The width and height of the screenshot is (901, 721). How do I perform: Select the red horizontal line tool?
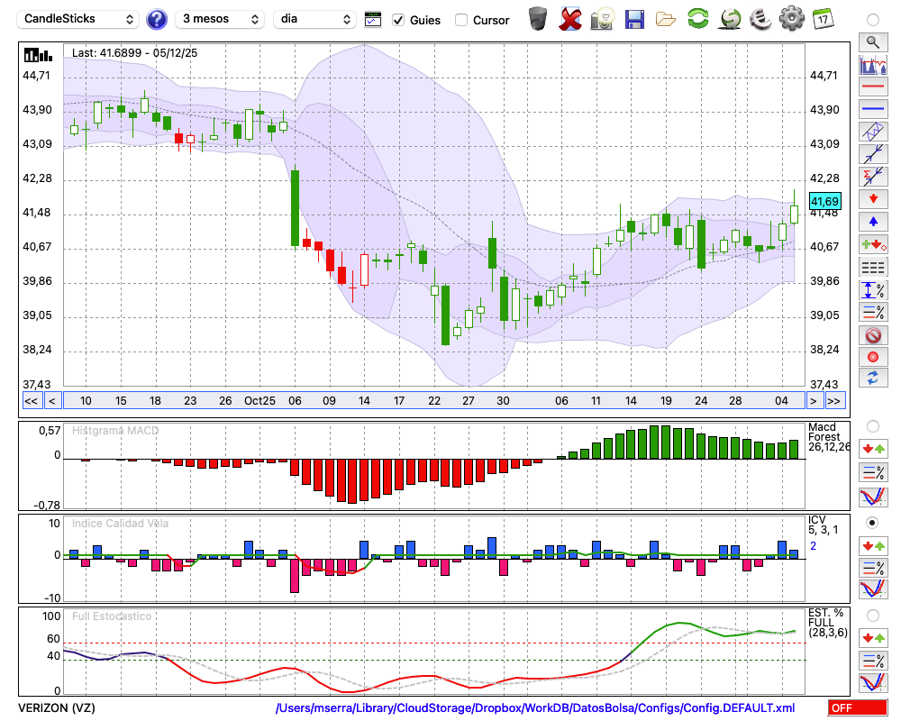[872, 87]
